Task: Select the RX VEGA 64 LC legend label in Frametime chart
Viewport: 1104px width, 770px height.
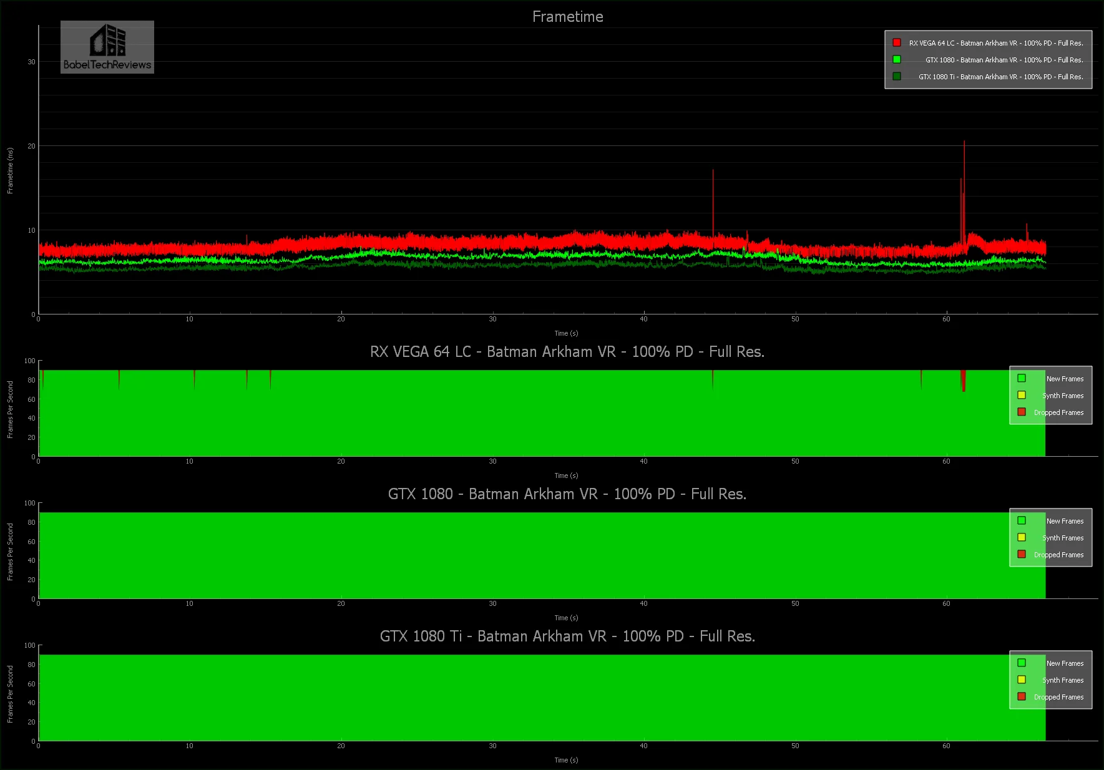Action: click(996, 43)
